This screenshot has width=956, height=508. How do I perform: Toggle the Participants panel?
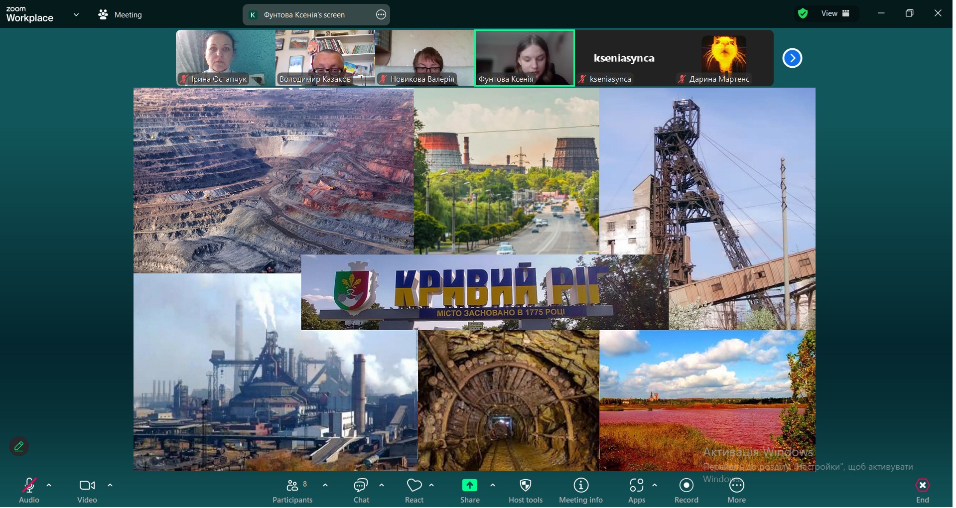pos(292,491)
